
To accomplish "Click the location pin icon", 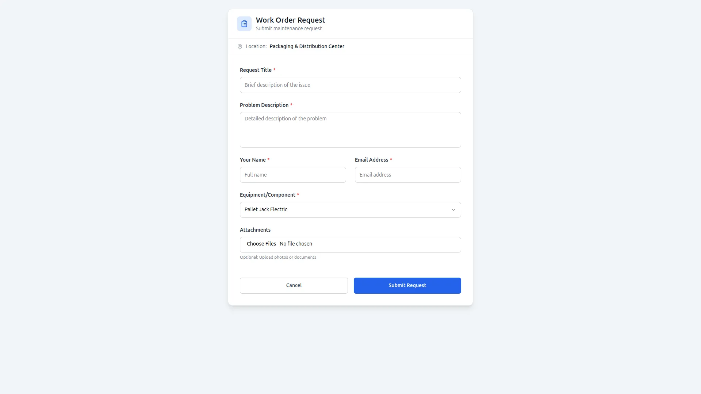I will click(240, 47).
